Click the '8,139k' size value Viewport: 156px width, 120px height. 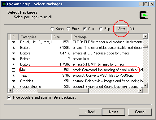click(x=65, y=48)
